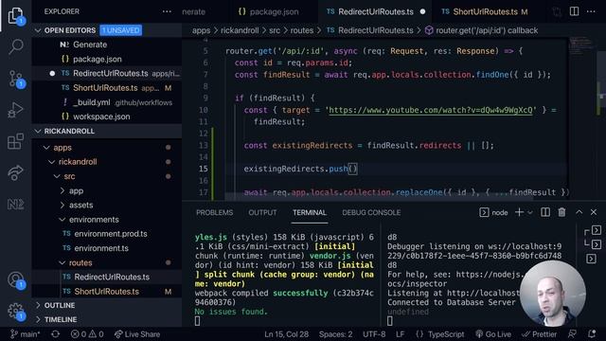Change encoding via UTF-8 item
606x341 pixels.
point(374,334)
